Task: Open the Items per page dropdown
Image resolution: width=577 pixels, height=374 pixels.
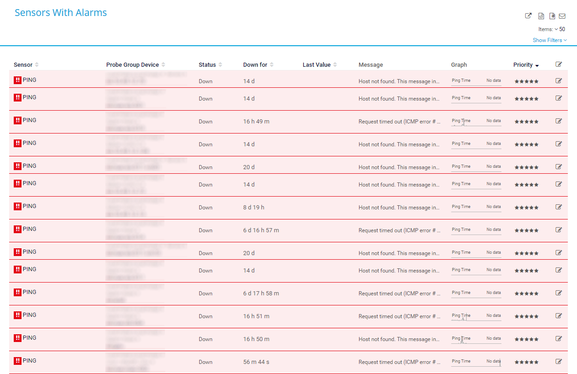Action: 559,29
